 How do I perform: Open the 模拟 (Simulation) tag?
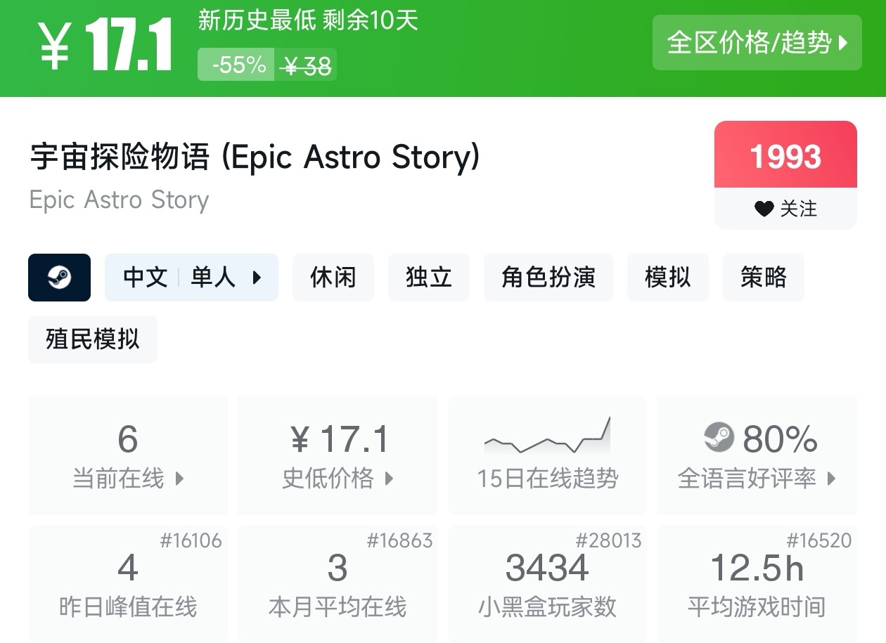click(x=667, y=278)
